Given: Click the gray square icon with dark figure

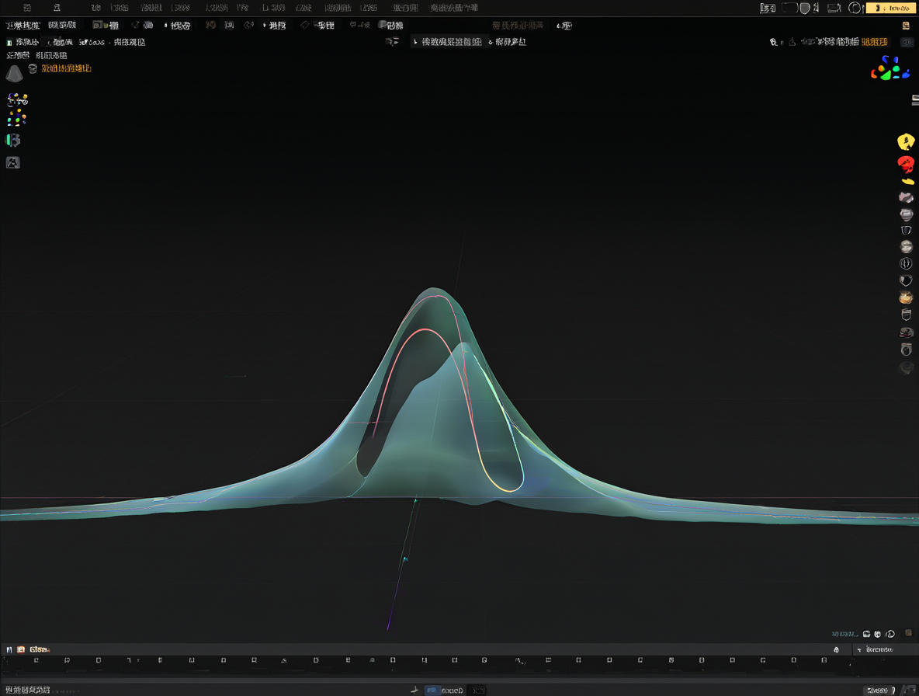Looking at the screenshot, I should pyautogui.click(x=13, y=163).
